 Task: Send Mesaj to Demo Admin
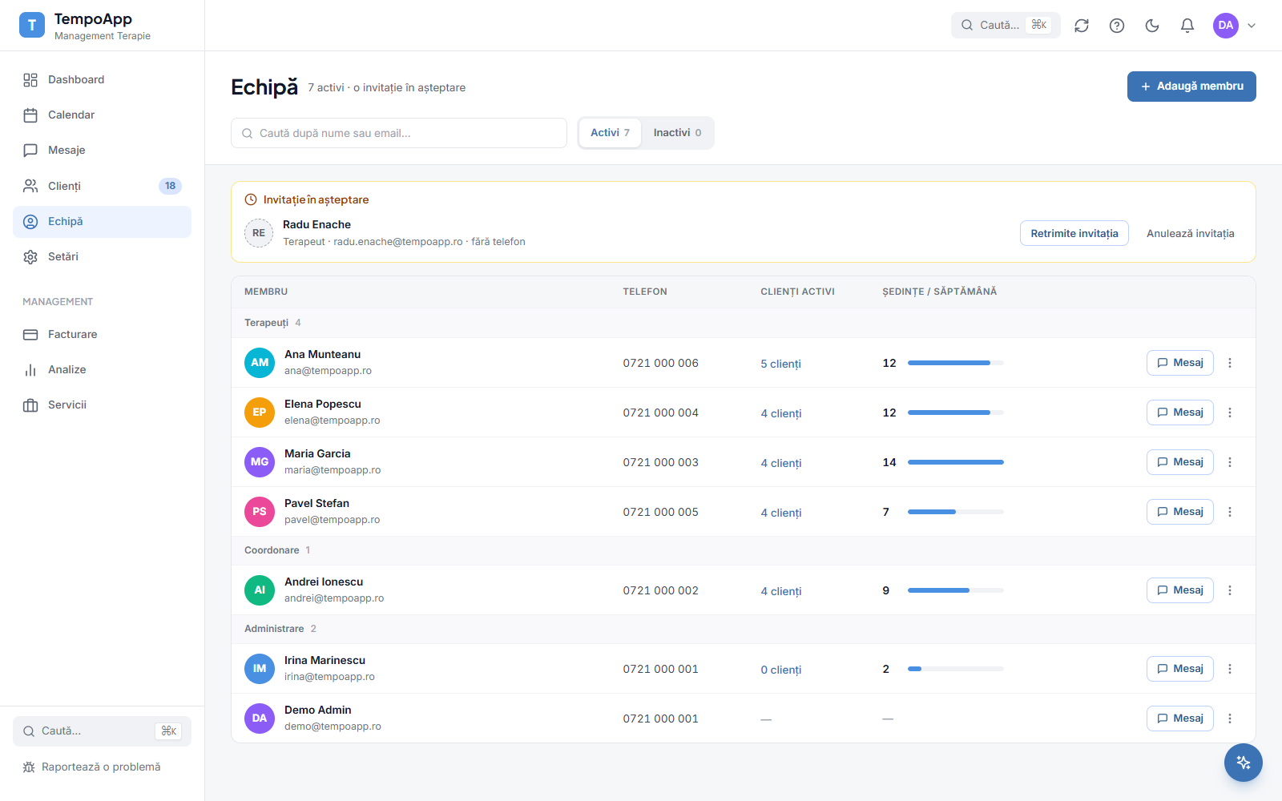point(1179,718)
